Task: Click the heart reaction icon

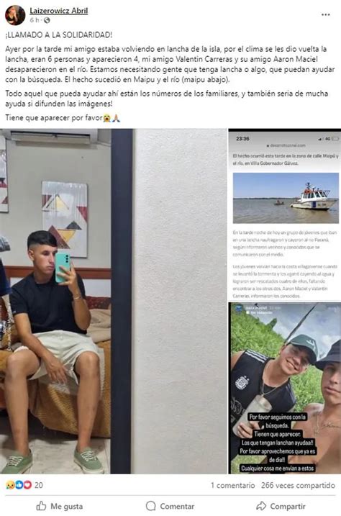Action: coord(27,485)
